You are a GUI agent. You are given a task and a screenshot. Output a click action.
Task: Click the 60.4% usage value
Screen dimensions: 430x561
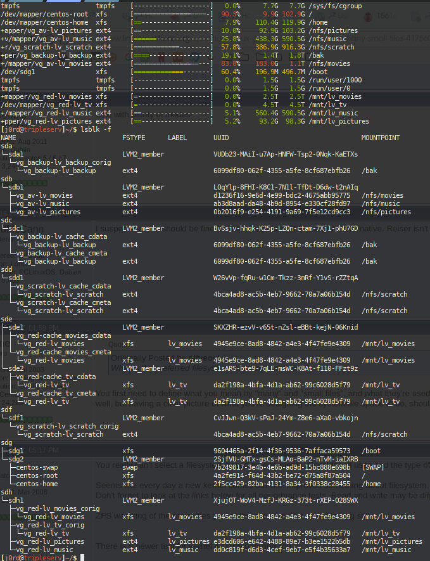click(x=231, y=72)
